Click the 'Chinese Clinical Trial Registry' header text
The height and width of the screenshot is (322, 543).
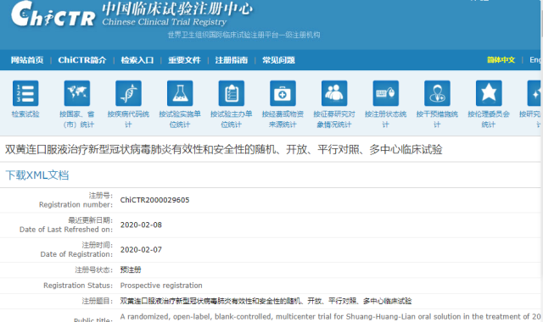(x=164, y=22)
